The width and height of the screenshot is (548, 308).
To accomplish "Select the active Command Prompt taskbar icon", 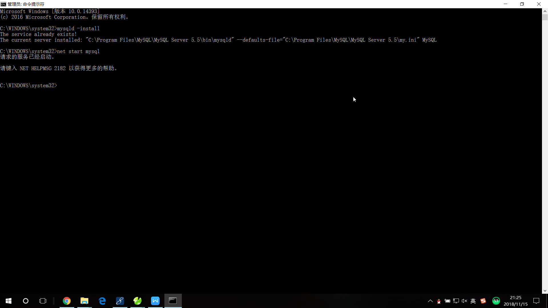I will tap(173, 301).
